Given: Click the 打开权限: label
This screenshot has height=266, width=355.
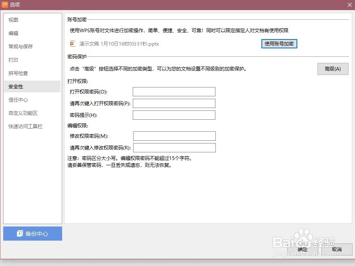Looking at the screenshot, I should click(x=77, y=81).
